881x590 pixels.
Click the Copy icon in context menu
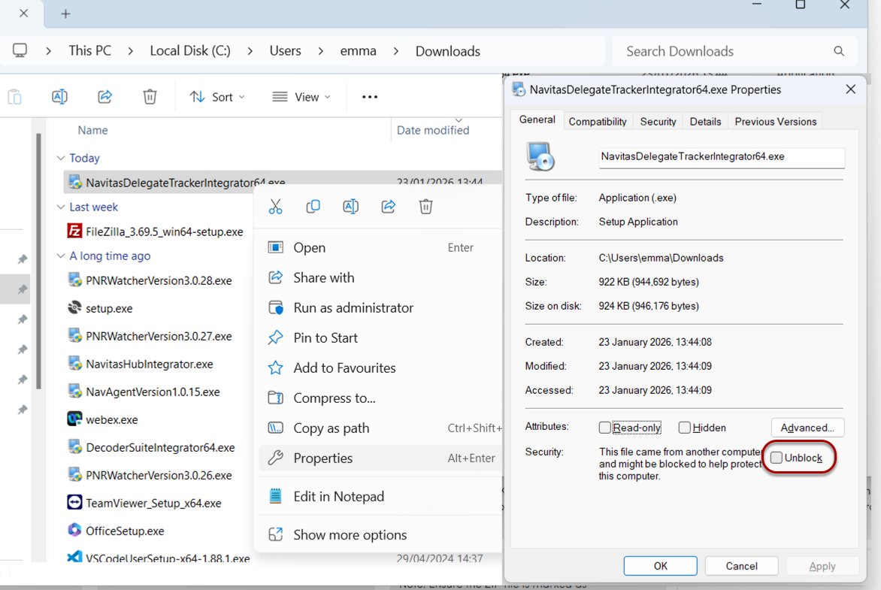pyautogui.click(x=313, y=207)
